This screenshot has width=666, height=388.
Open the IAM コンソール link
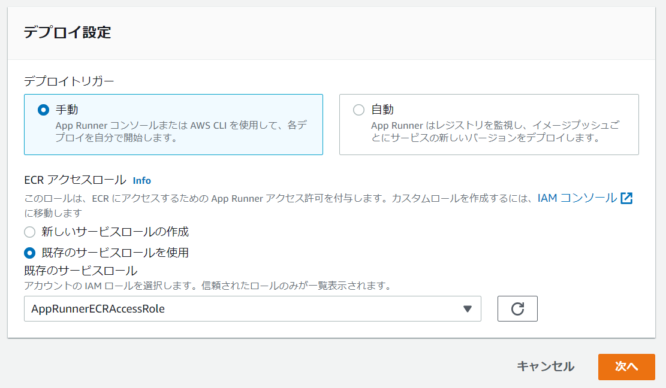[577, 198]
